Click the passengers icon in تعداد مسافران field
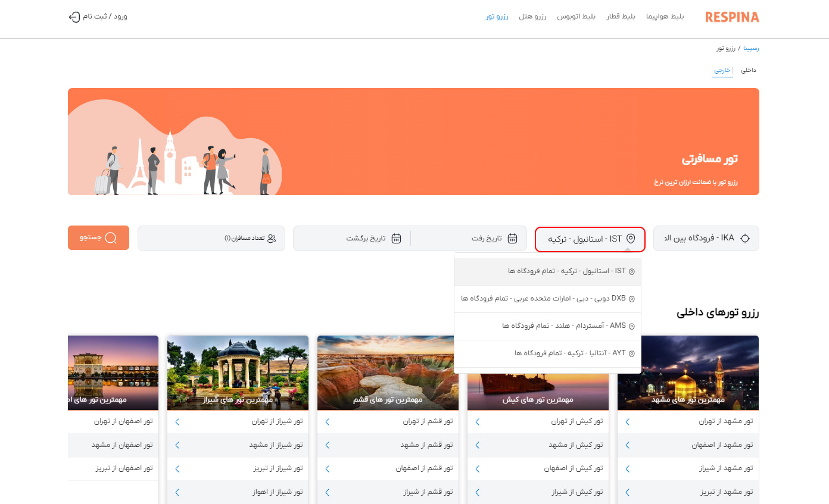 point(273,238)
